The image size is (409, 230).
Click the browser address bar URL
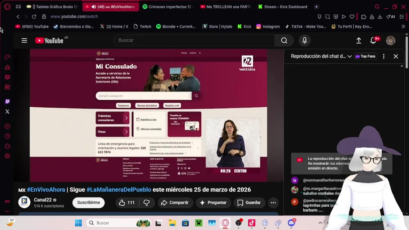(x=74, y=17)
